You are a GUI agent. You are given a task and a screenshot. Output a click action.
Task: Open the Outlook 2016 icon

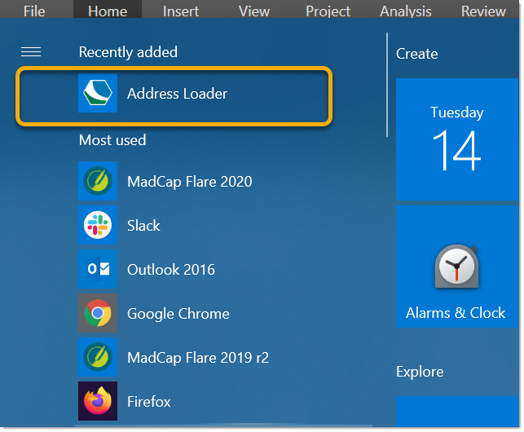[x=98, y=270]
